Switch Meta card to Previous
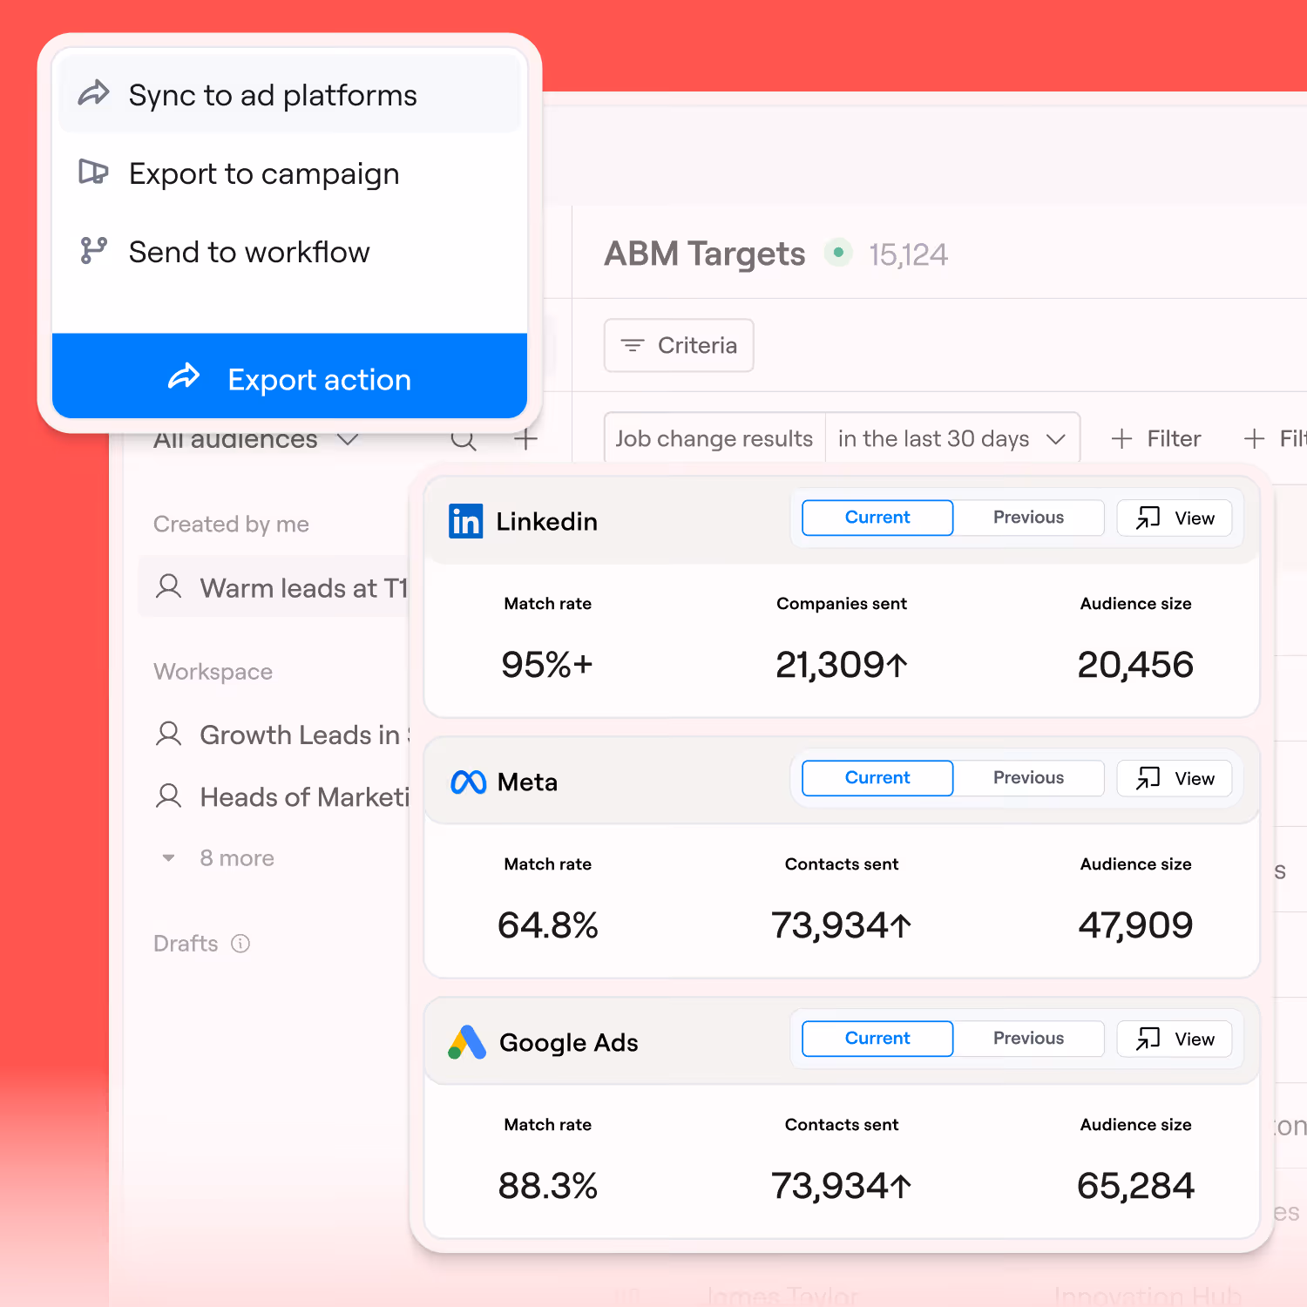 coord(1029,778)
